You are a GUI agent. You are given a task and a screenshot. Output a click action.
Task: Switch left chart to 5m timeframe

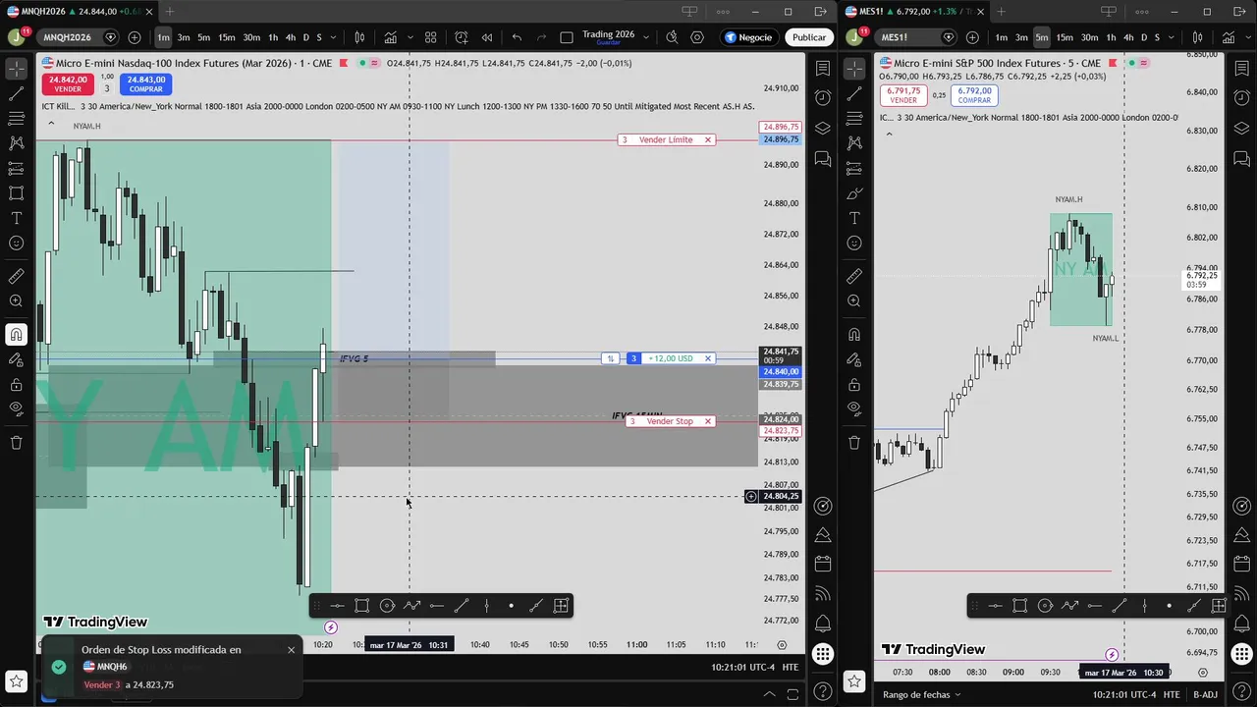[x=204, y=37]
